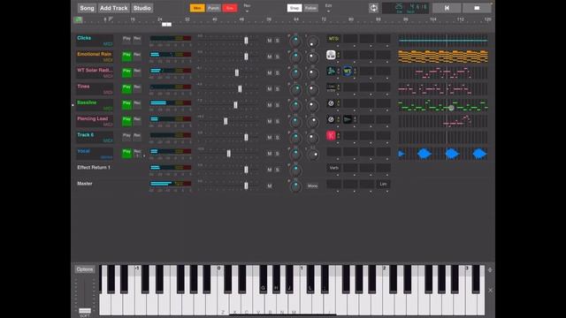
Task: Arm Rec on the Tines track
Action: 137,87
